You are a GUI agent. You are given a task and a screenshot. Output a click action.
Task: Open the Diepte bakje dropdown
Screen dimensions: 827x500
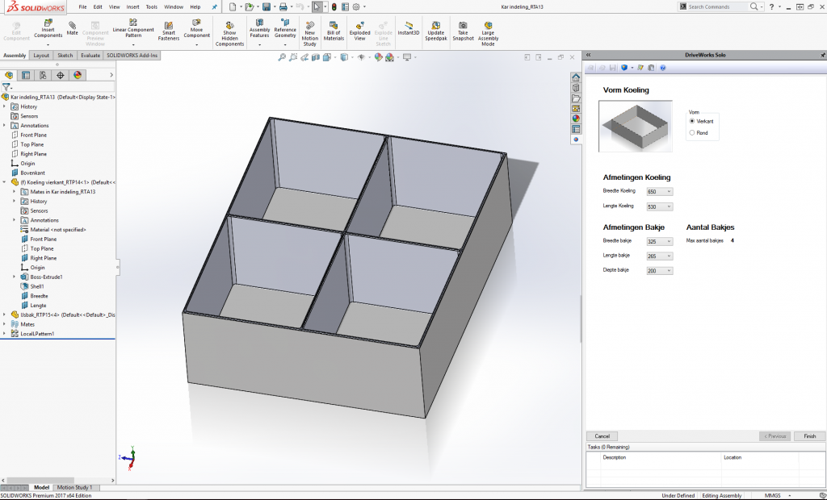click(x=660, y=271)
